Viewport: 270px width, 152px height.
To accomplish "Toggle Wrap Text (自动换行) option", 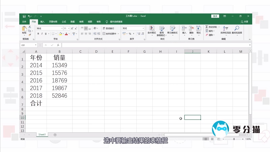I will pos(108,29).
